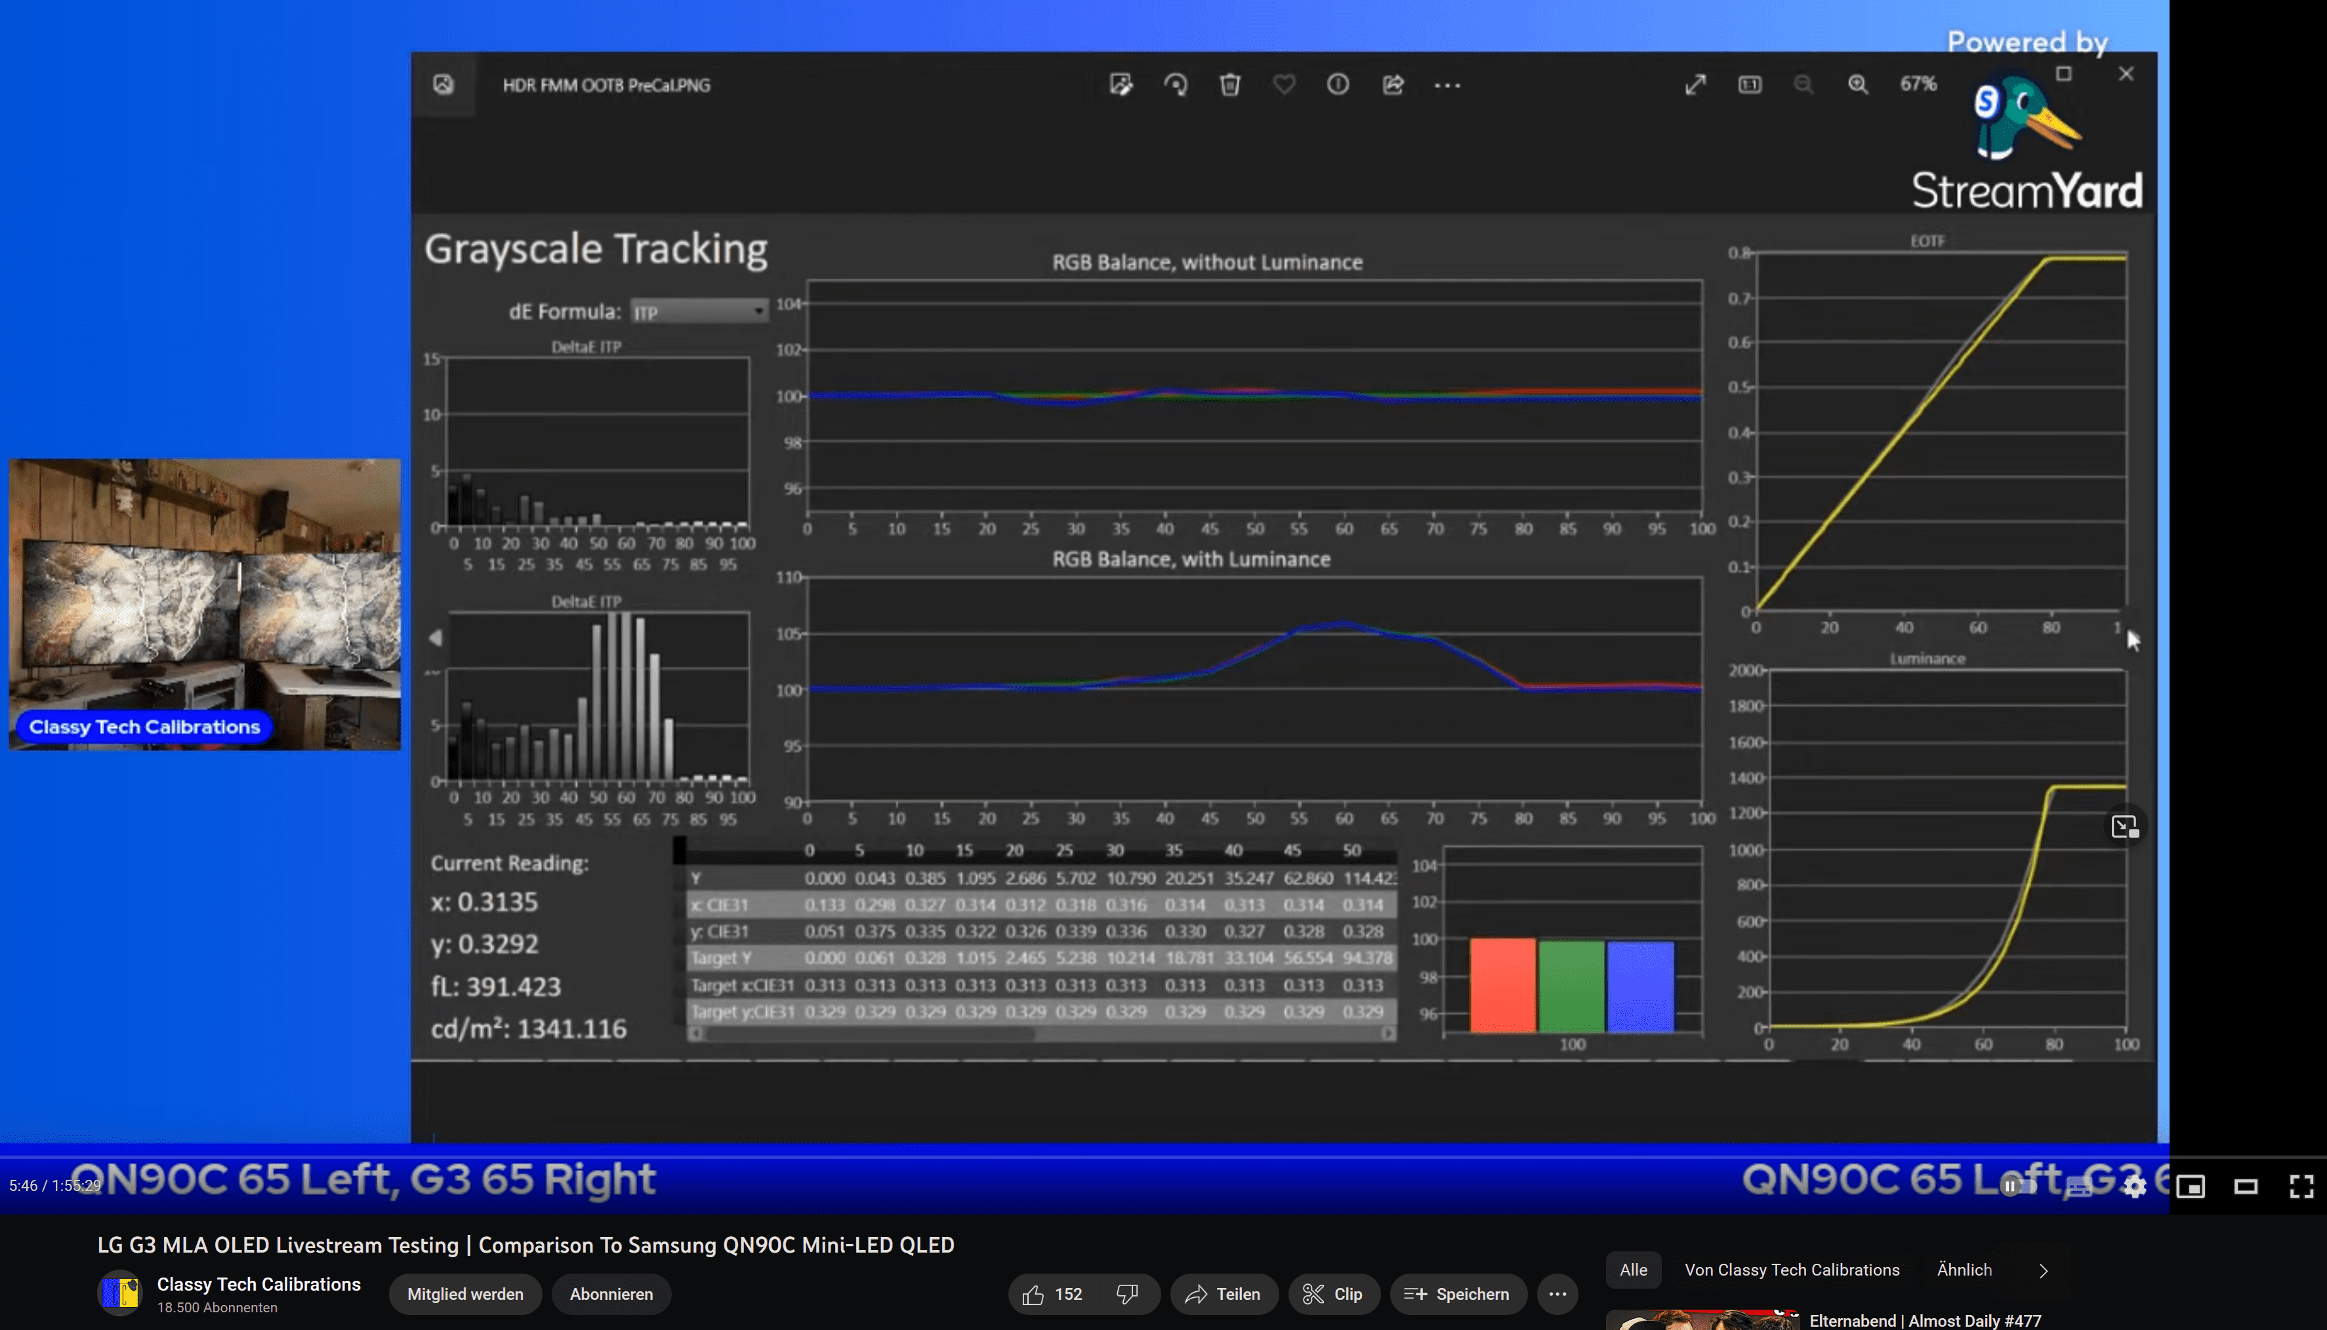Click the blue RGB balance bar
This screenshot has width=2327, height=1330.
coord(1641,986)
